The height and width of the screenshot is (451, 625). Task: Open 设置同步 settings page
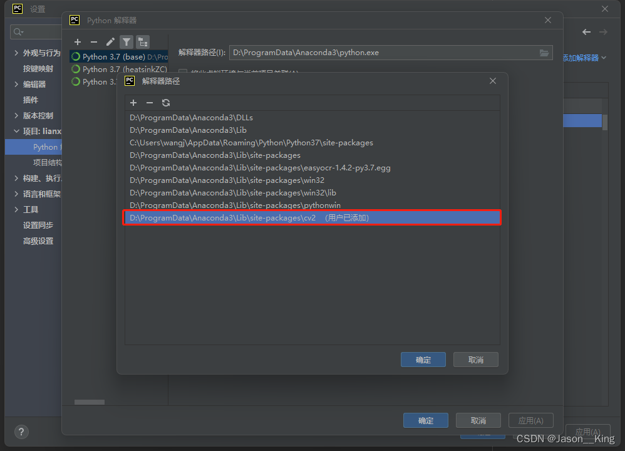click(38, 225)
